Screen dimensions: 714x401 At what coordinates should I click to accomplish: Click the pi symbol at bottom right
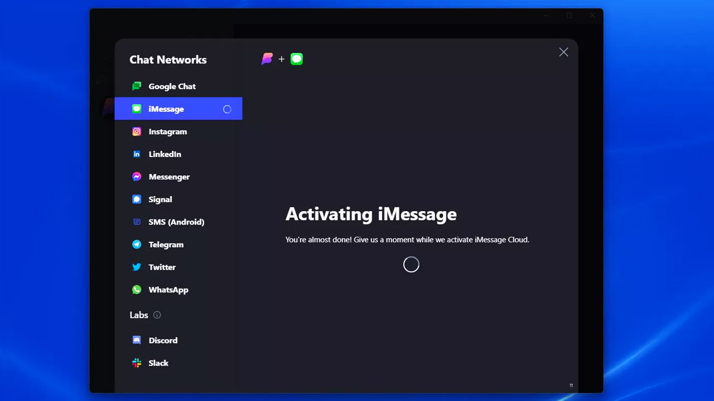coord(571,385)
